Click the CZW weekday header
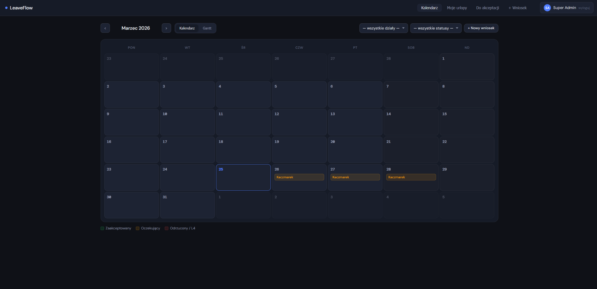 299,48
